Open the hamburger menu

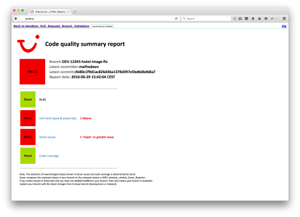(x=285, y=18)
